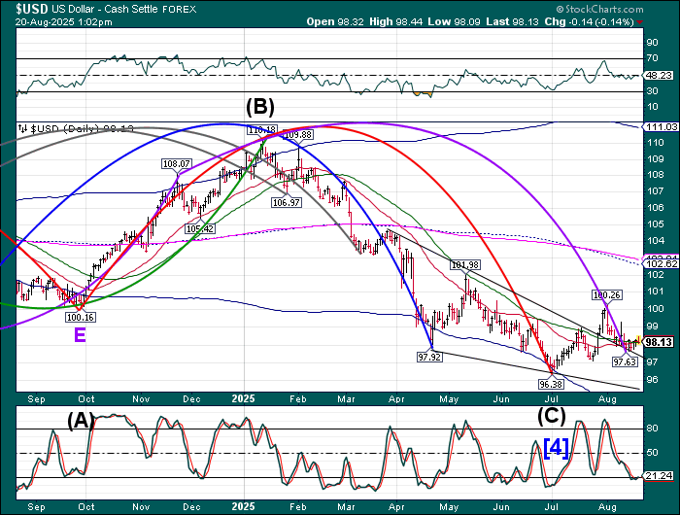Select the 21.24 stochastic value tag
Screen dimensions: 680x515
[656, 476]
